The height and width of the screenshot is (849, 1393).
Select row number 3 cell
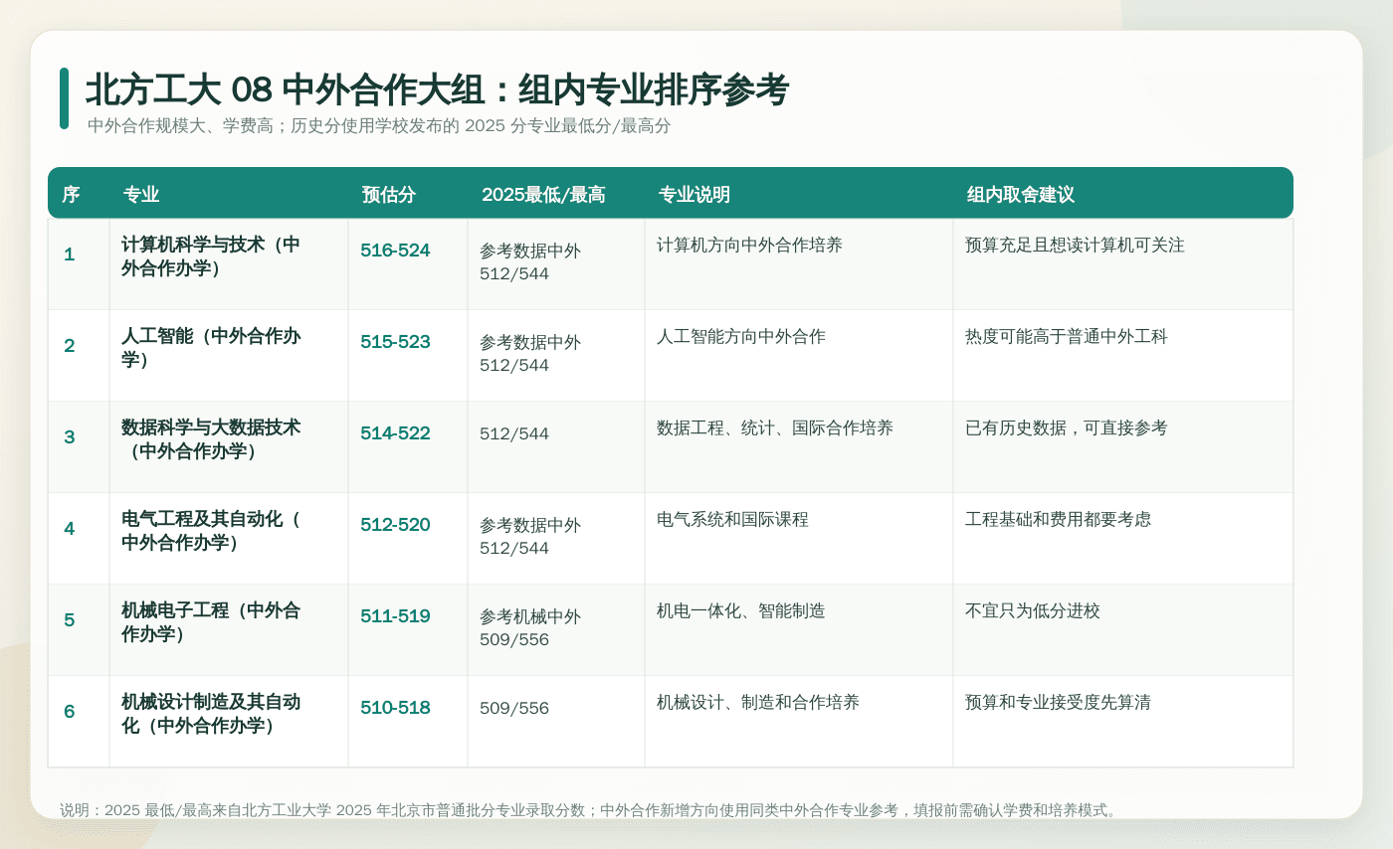coord(79,447)
